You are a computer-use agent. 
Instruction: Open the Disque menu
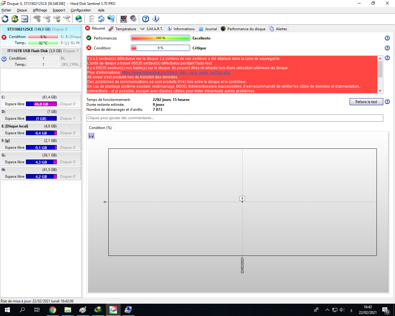[22, 10]
